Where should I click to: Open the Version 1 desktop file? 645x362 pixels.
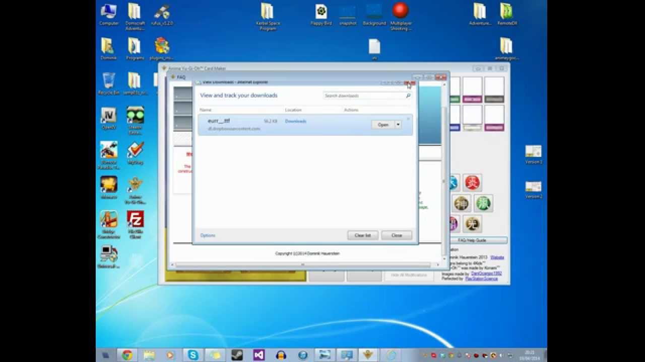(534, 155)
